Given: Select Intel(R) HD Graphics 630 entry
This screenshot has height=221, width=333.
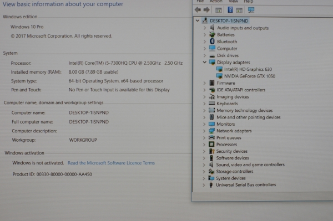Looking at the screenshot, I should click(x=248, y=69).
